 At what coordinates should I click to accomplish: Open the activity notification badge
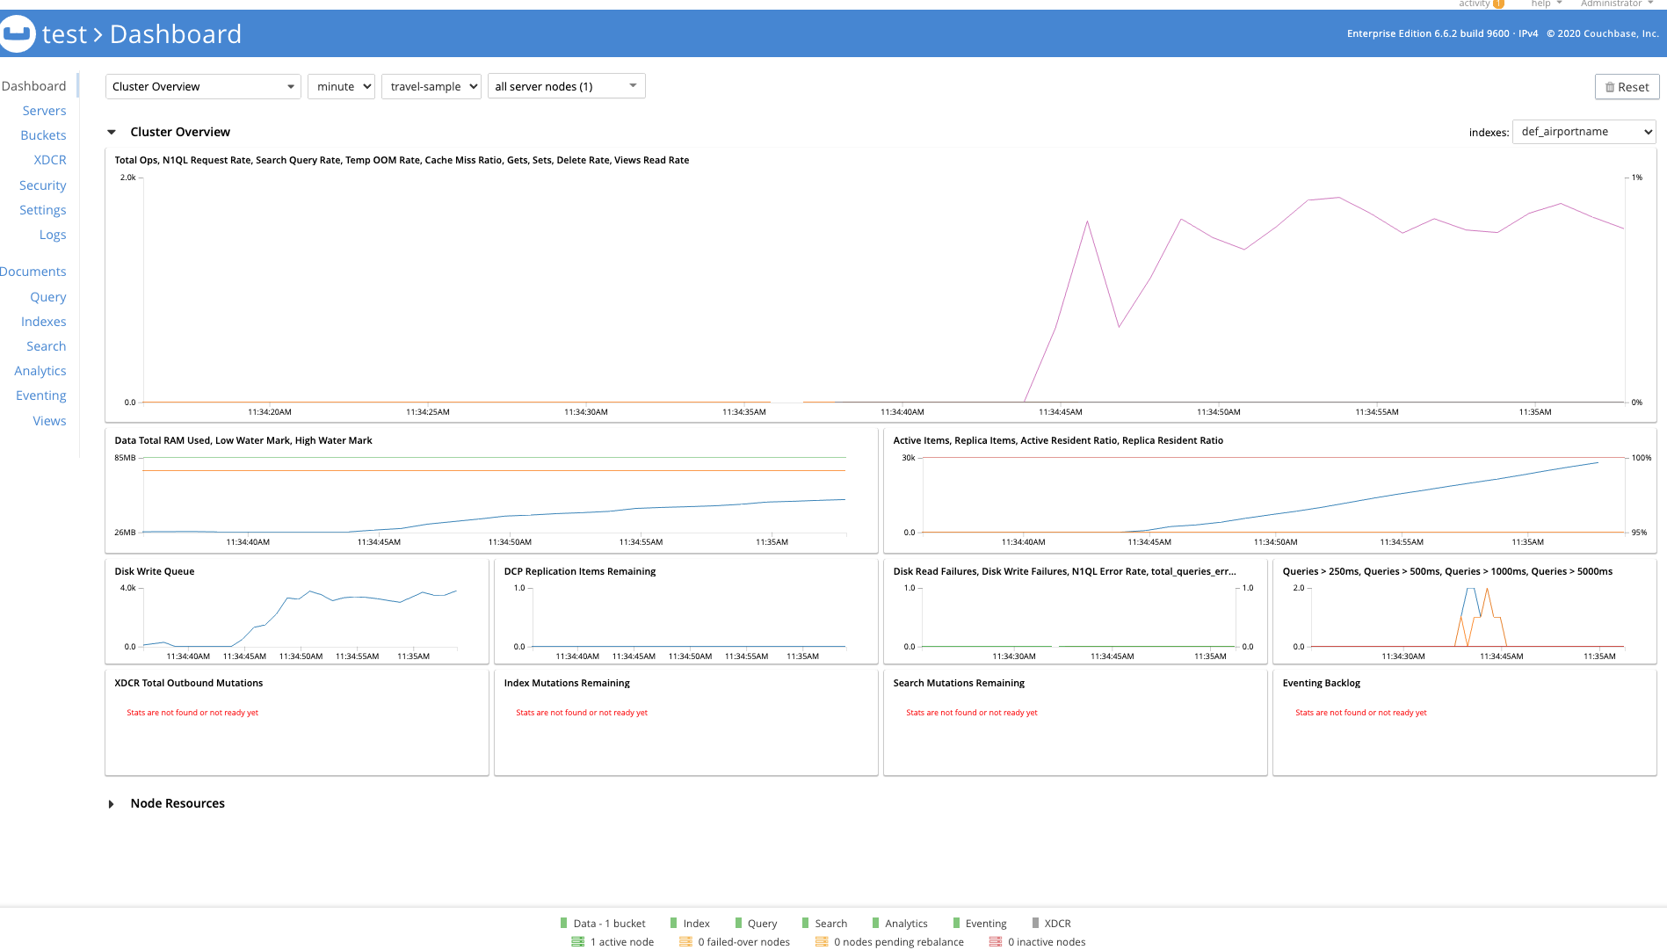coord(1499,4)
